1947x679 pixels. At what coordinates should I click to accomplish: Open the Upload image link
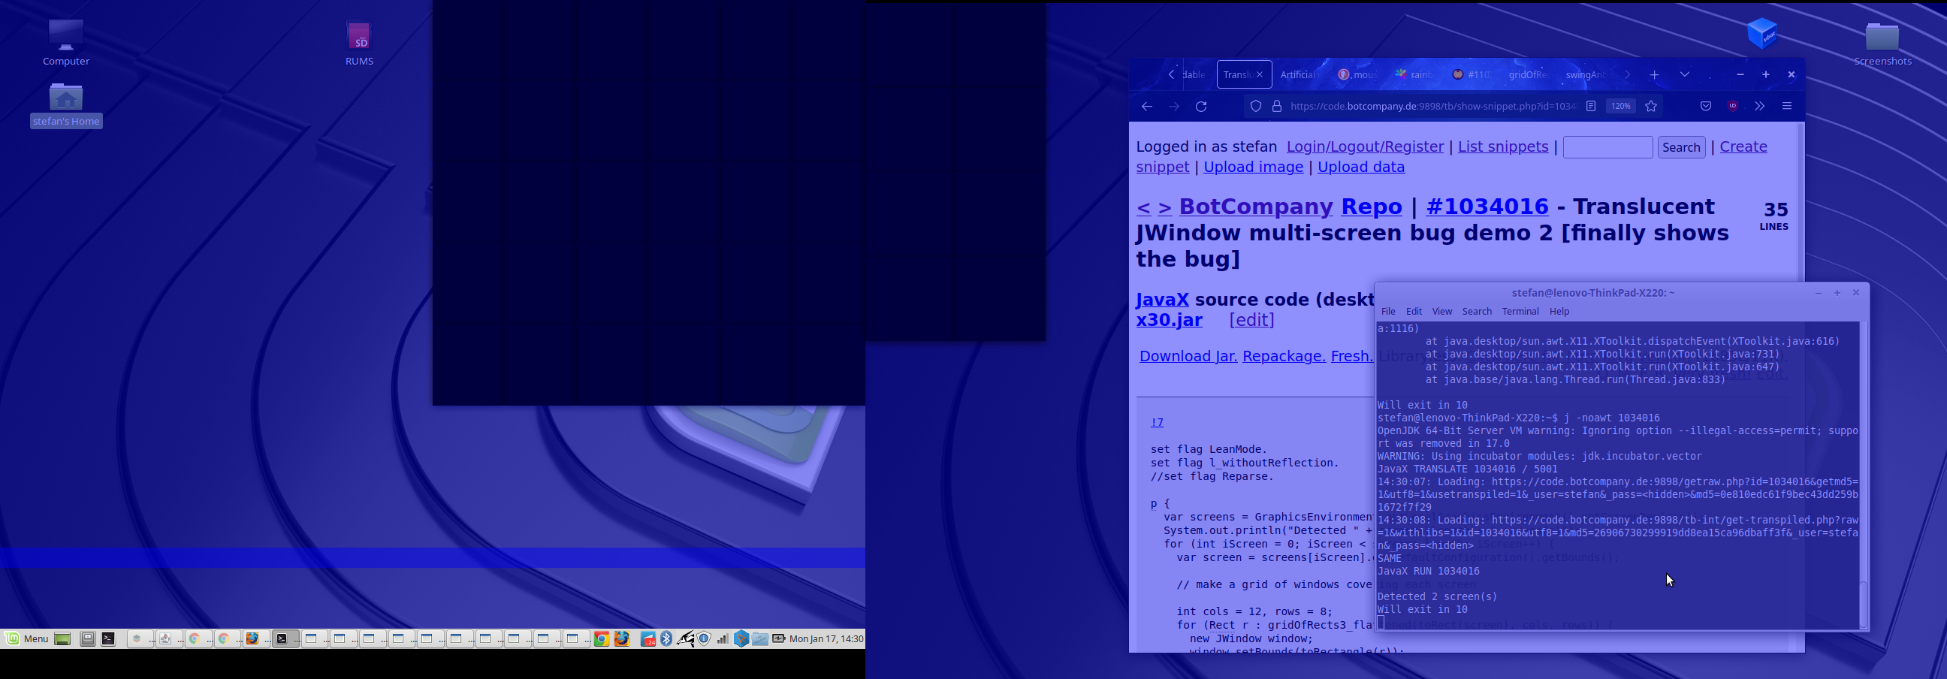point(1252,167)
